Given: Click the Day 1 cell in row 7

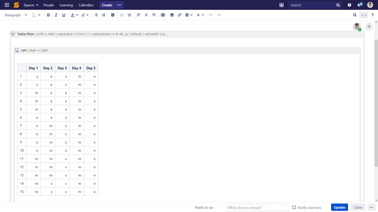Looking at the screenshot, I should [x=33, y=126].
